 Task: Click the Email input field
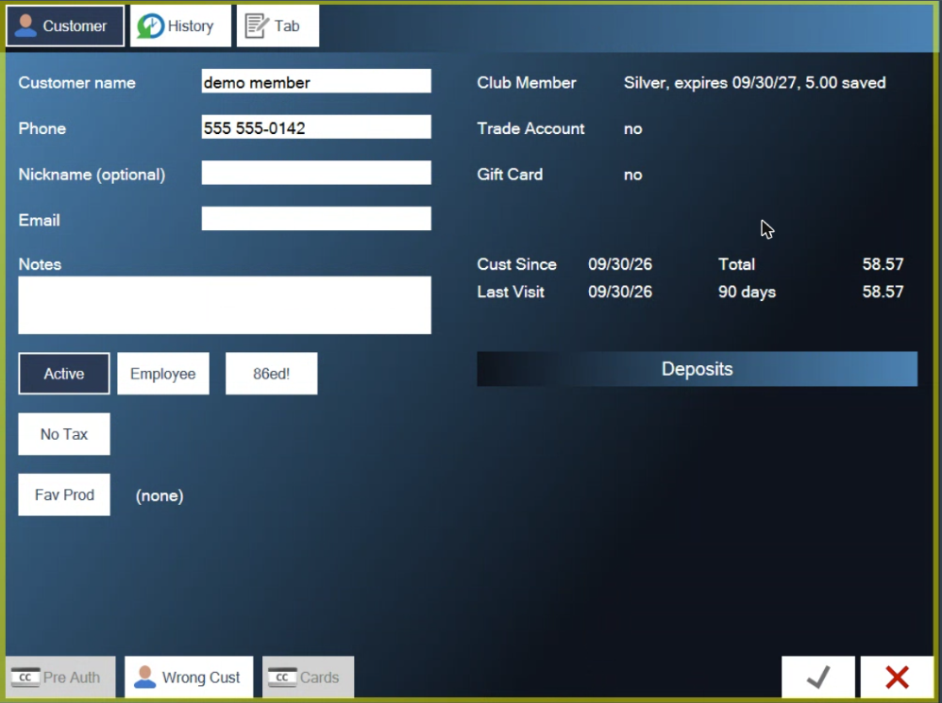(x=316, y=219)
